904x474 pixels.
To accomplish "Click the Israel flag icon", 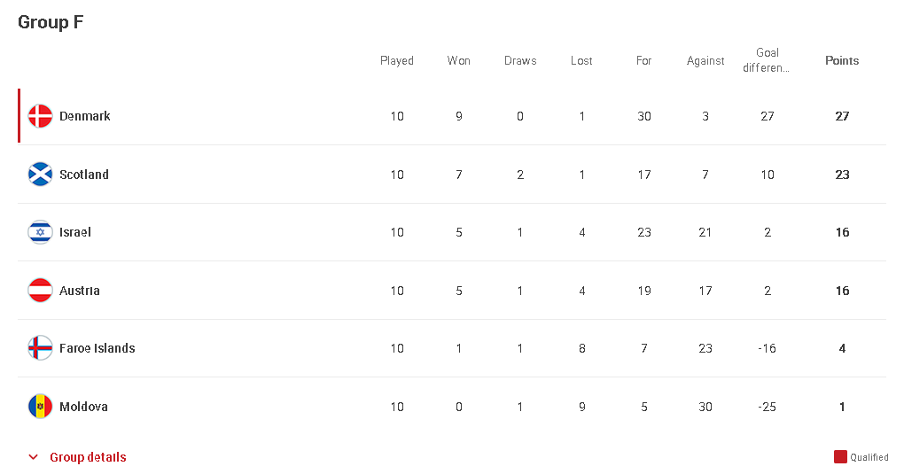I will coord(41,232).
